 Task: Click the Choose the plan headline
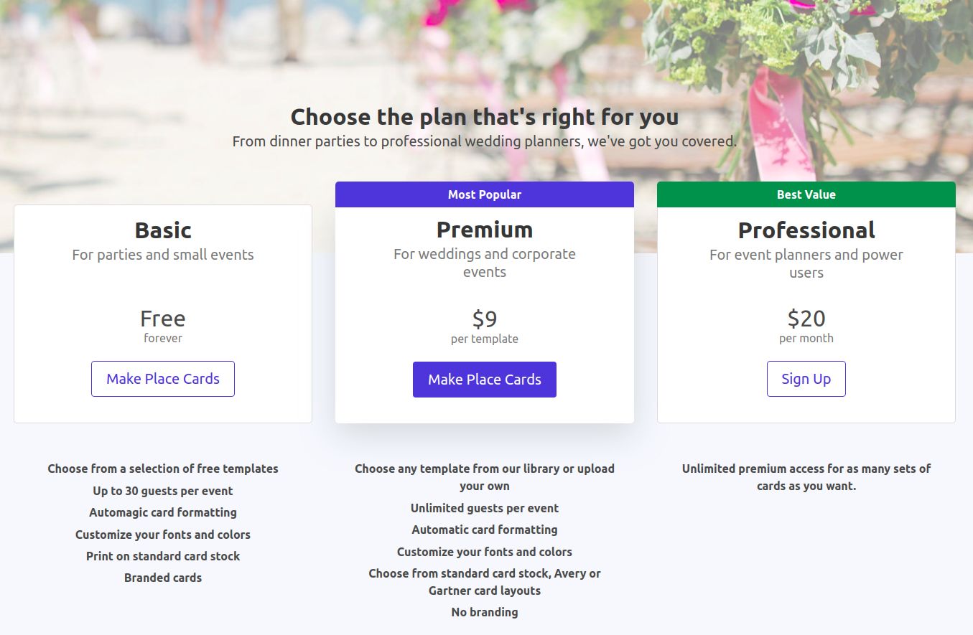click(484, 116)
